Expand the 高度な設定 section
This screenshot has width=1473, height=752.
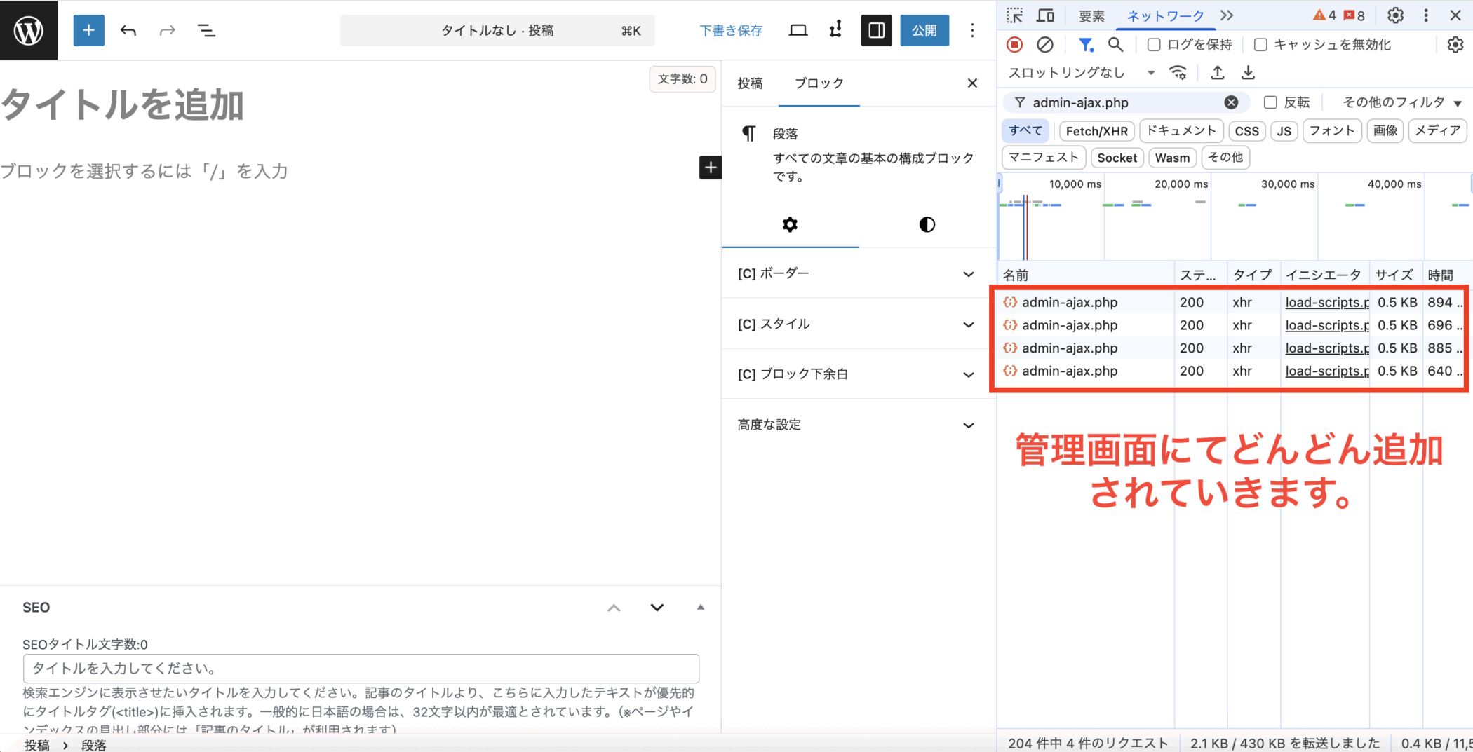[856, 425]
